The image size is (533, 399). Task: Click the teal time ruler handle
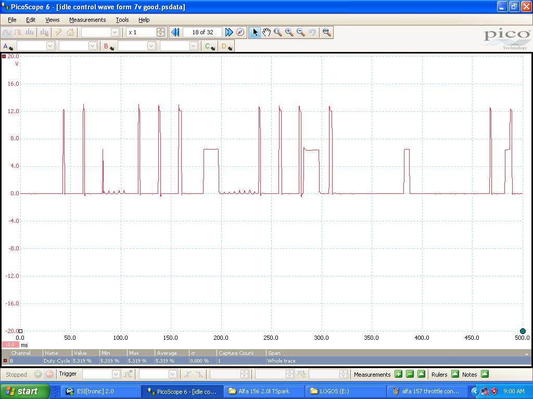click(523, 331)
